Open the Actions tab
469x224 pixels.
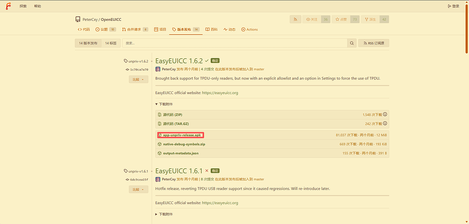(250, 29)
